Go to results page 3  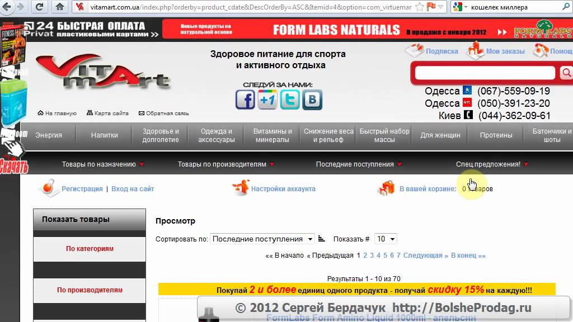[372, 255]
